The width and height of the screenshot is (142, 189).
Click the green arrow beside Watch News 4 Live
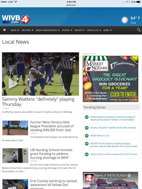(x=86, y=136)
